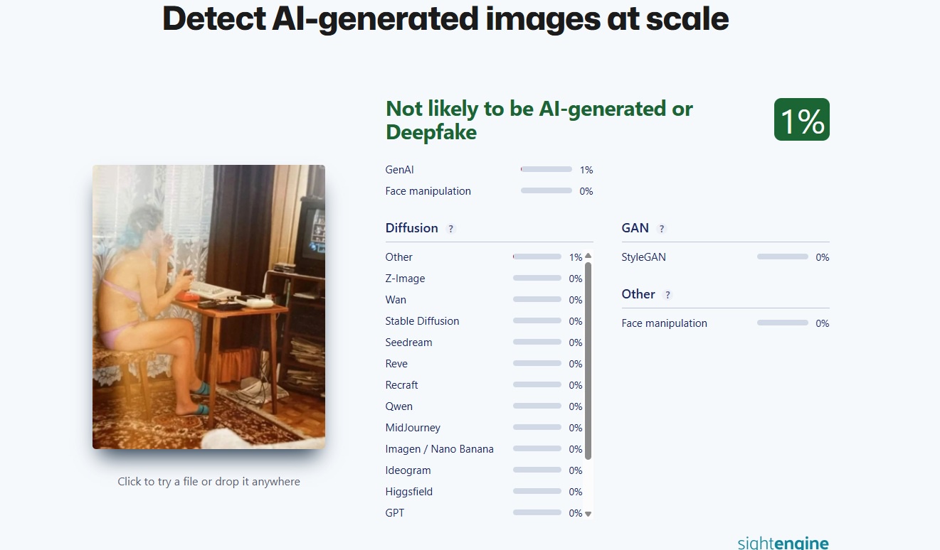Image resolution: width=940 pixels, height=550 pixels.
Task: Click the help icon beside Diffusion heading
Action: tap(450, 229)
